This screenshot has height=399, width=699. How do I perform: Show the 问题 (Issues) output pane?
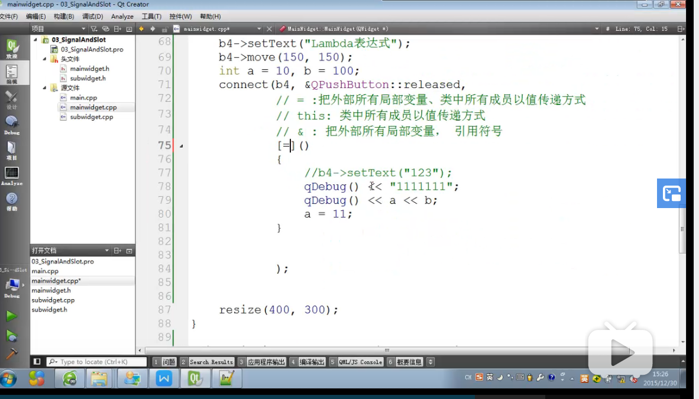point(164,362)
